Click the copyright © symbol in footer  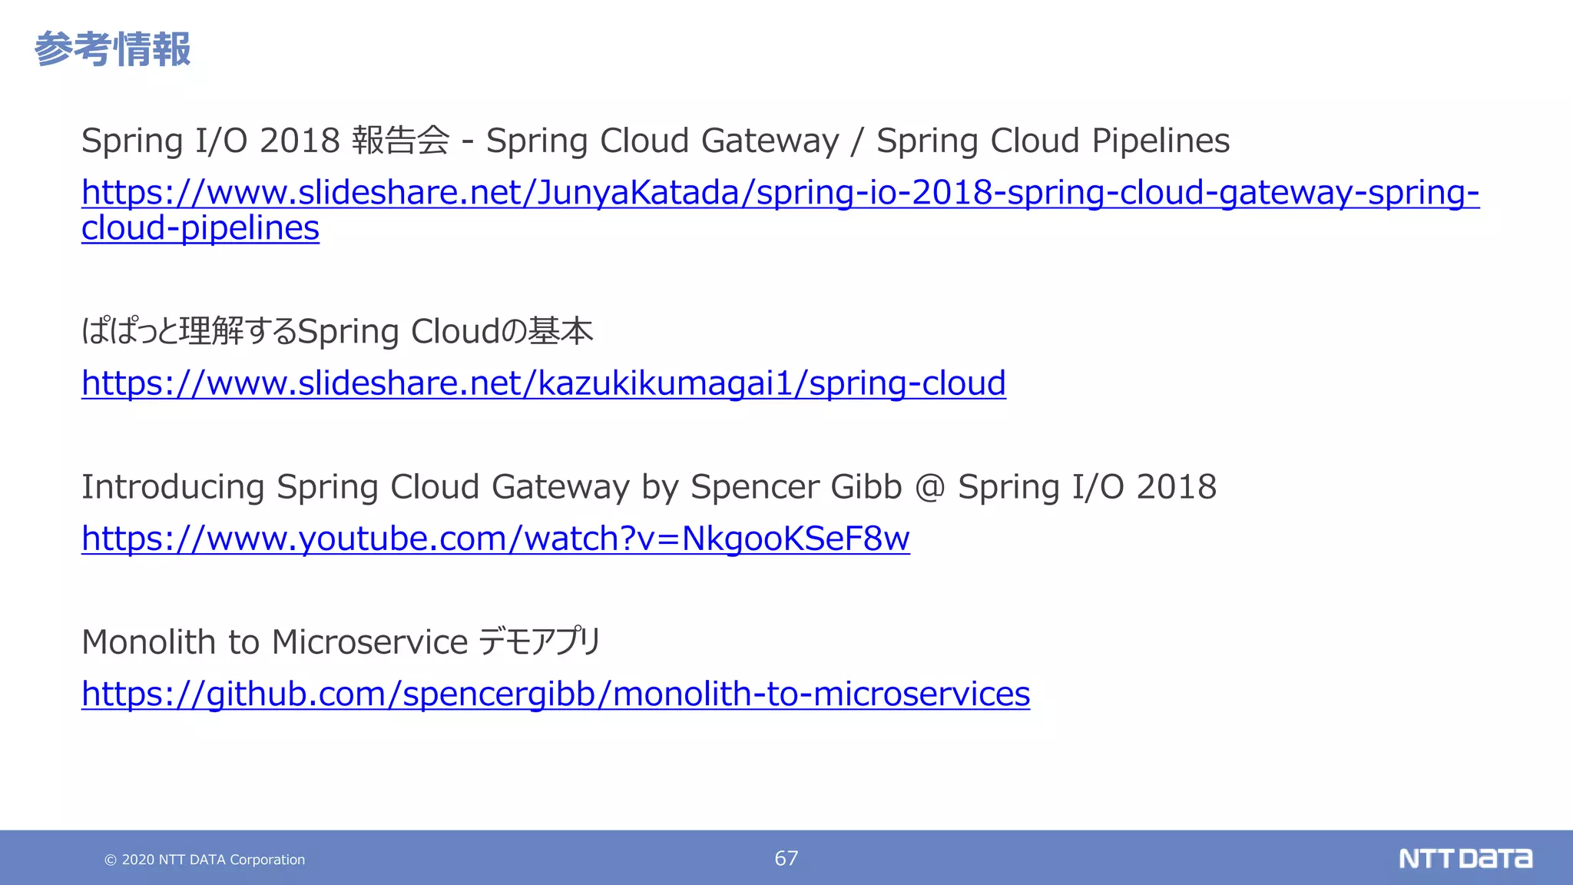coord(111,860)
